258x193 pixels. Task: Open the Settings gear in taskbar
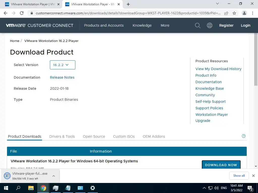(x=93, y=188)
